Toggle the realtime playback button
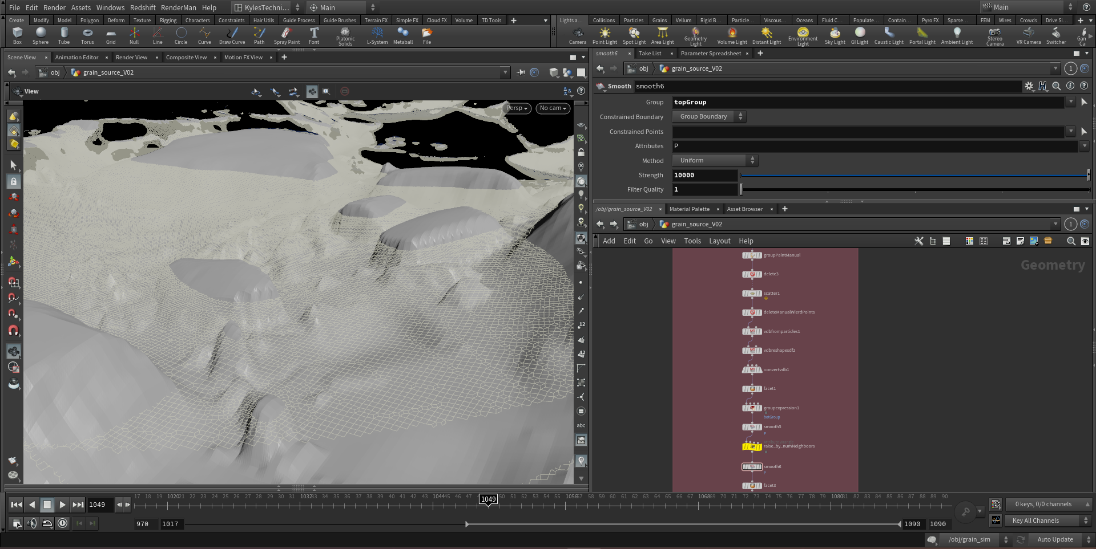 point(63,523)
